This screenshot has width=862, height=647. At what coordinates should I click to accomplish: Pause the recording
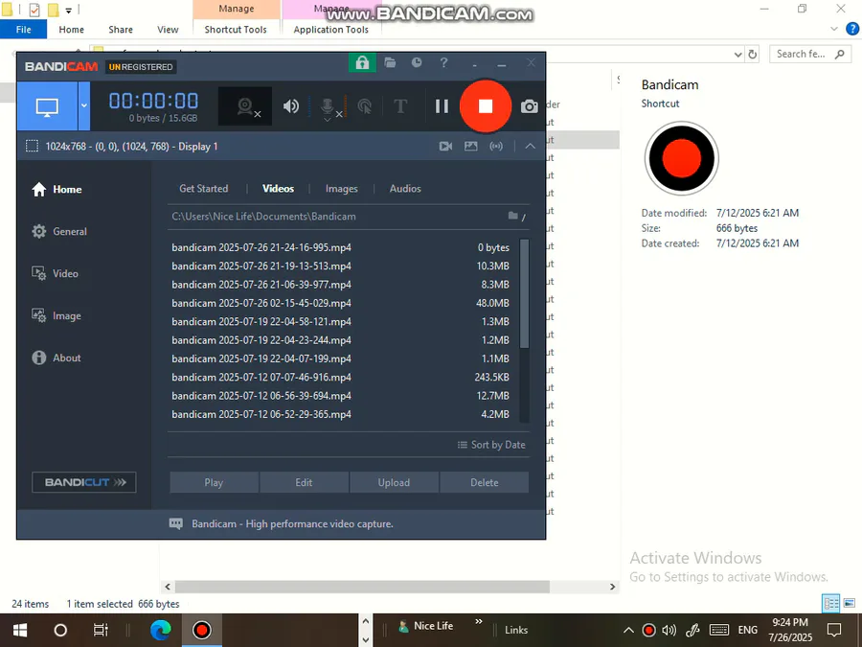[x=442, y=106]
